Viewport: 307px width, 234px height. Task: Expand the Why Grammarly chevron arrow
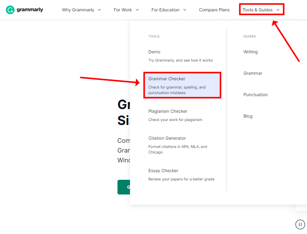click(x=99, y=10)
